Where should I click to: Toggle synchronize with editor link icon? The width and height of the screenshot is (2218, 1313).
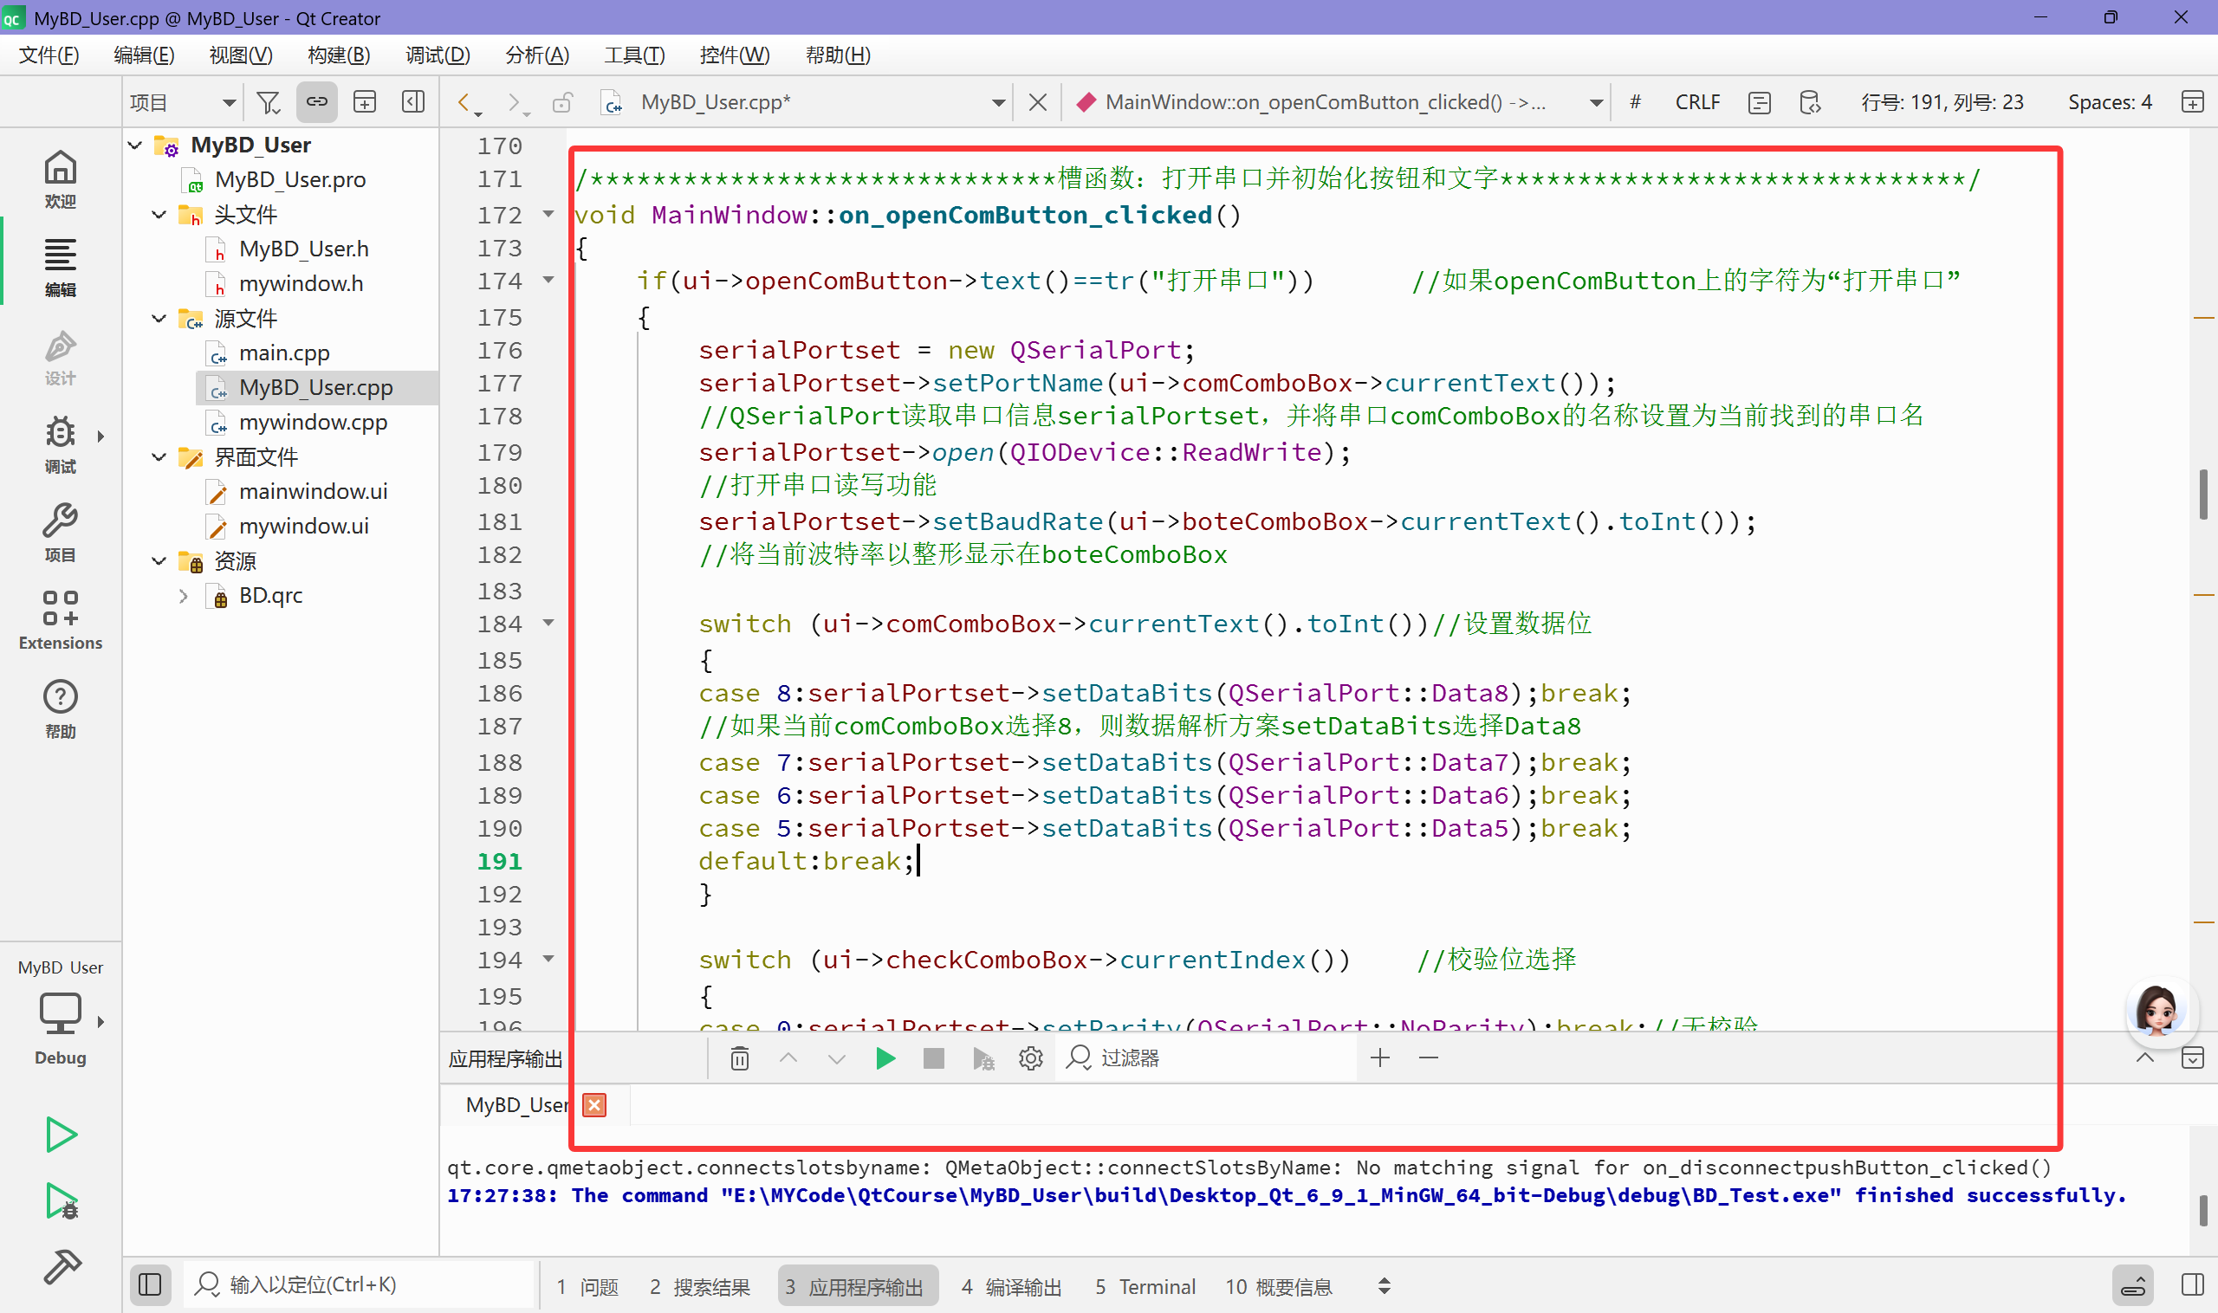pyautogui.click(x=316, y=103)
